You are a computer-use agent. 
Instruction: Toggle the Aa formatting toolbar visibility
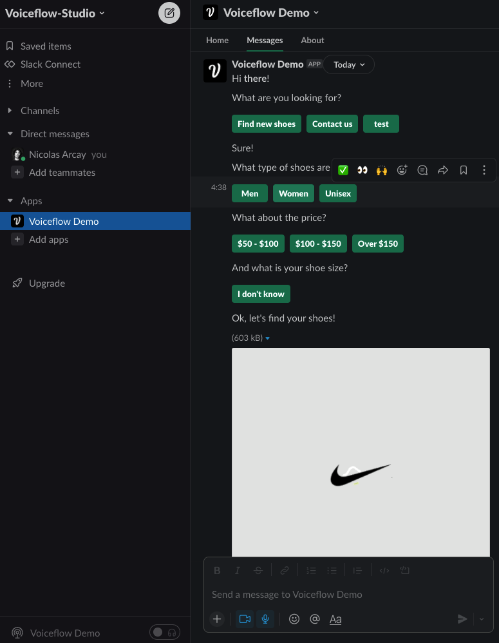tap(335, 619)
